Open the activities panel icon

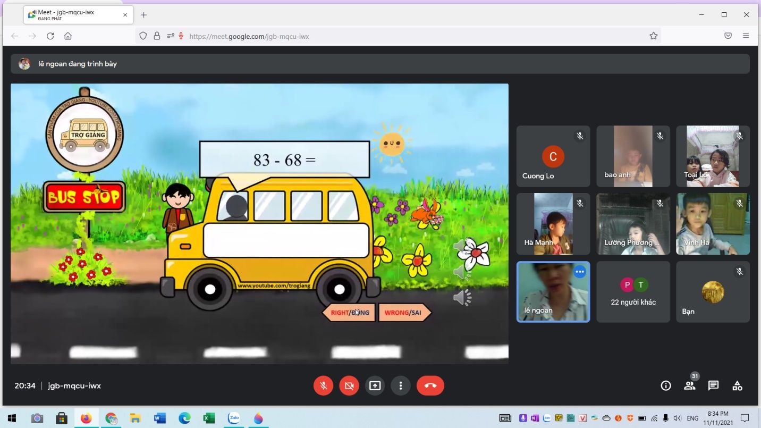[x=737, y=385]
